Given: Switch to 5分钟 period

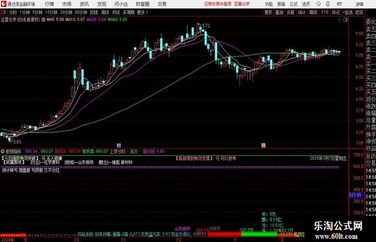Looking at the screenshot, I should (x=37, y=12).
